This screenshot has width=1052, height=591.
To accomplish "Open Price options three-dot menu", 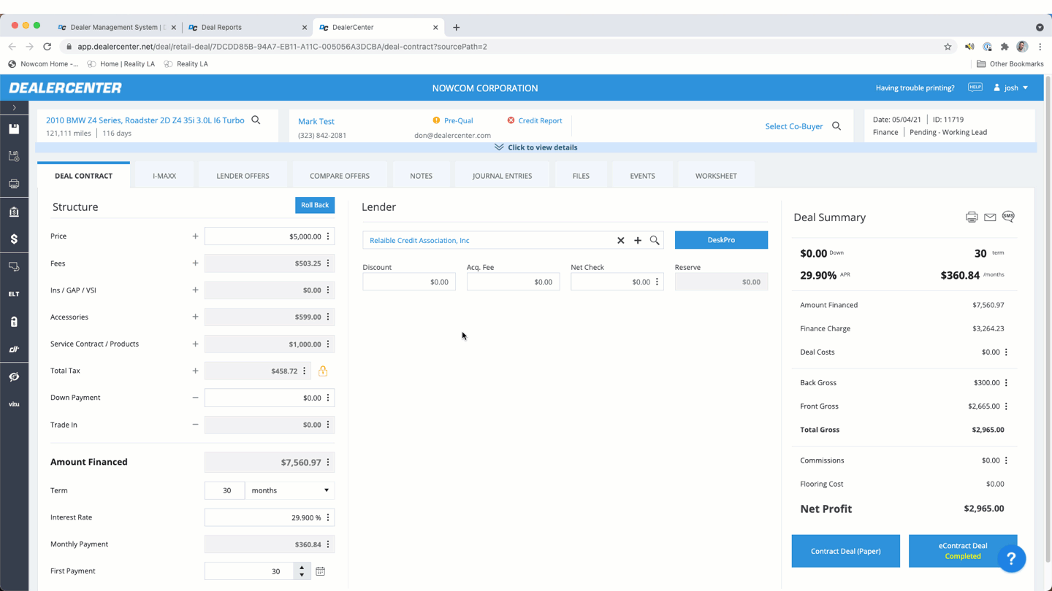I will [328, 236].
